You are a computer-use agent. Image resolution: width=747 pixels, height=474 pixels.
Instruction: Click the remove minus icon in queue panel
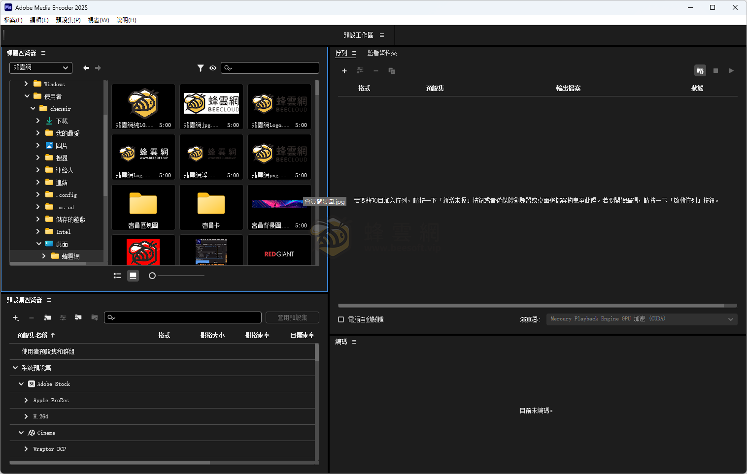tap(376, 71)
